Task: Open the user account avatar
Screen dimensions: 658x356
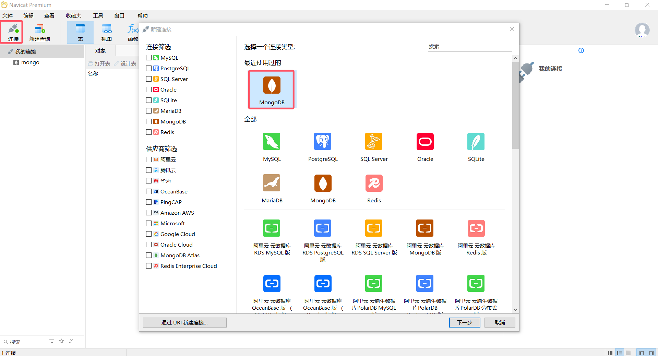Action: pyautogui.click(x=642, y=30)
